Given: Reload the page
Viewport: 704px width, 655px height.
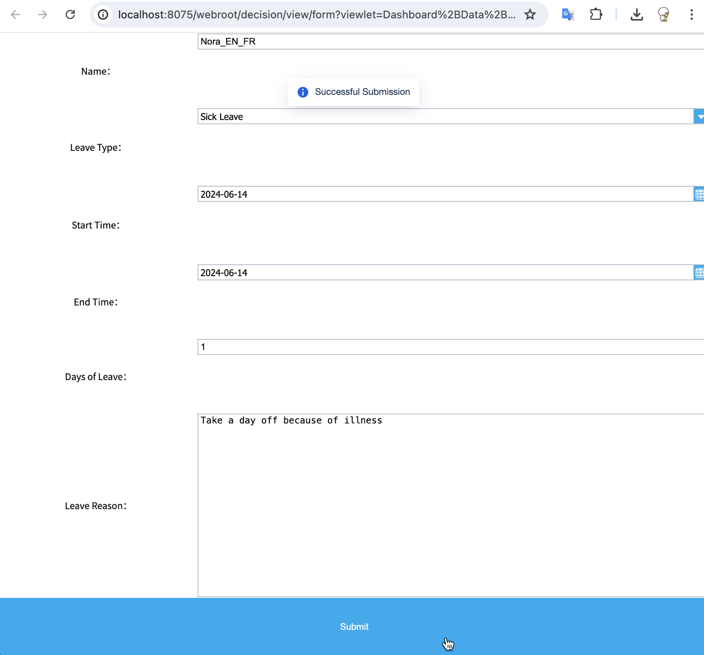Looking at the screenshot, I should pos(70,15).
